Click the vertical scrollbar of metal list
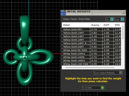Screen dimensions: 129x96 (123, 33)
